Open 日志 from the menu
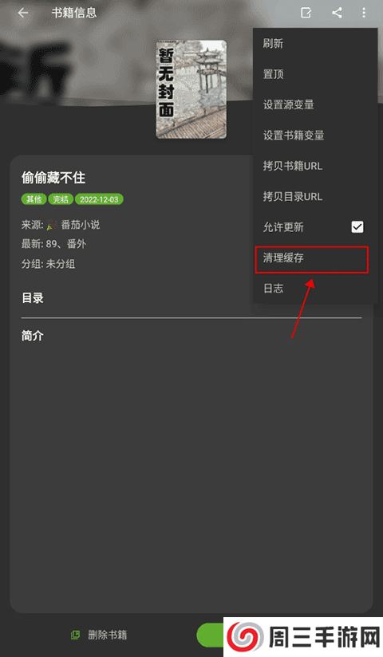This screenshot has height=657, width=383. tap(315, 289)
